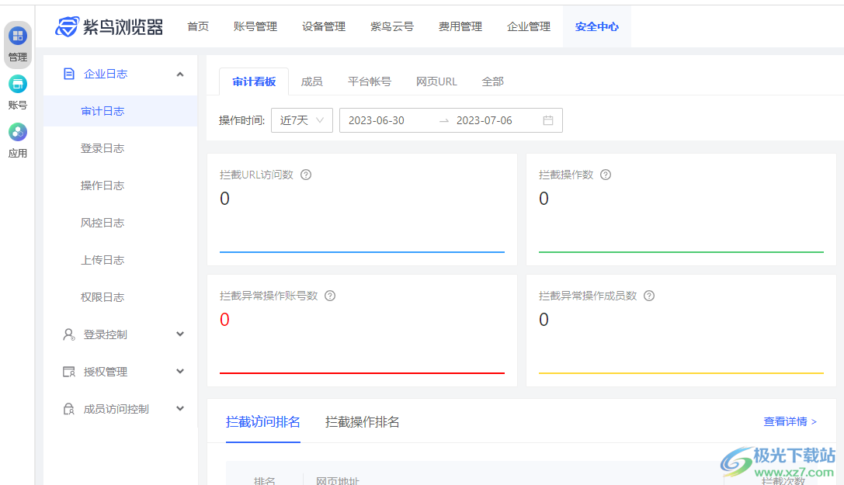Click the 排名 table column header
This screenshot has width=844, height=485.
tap(264, 480)
